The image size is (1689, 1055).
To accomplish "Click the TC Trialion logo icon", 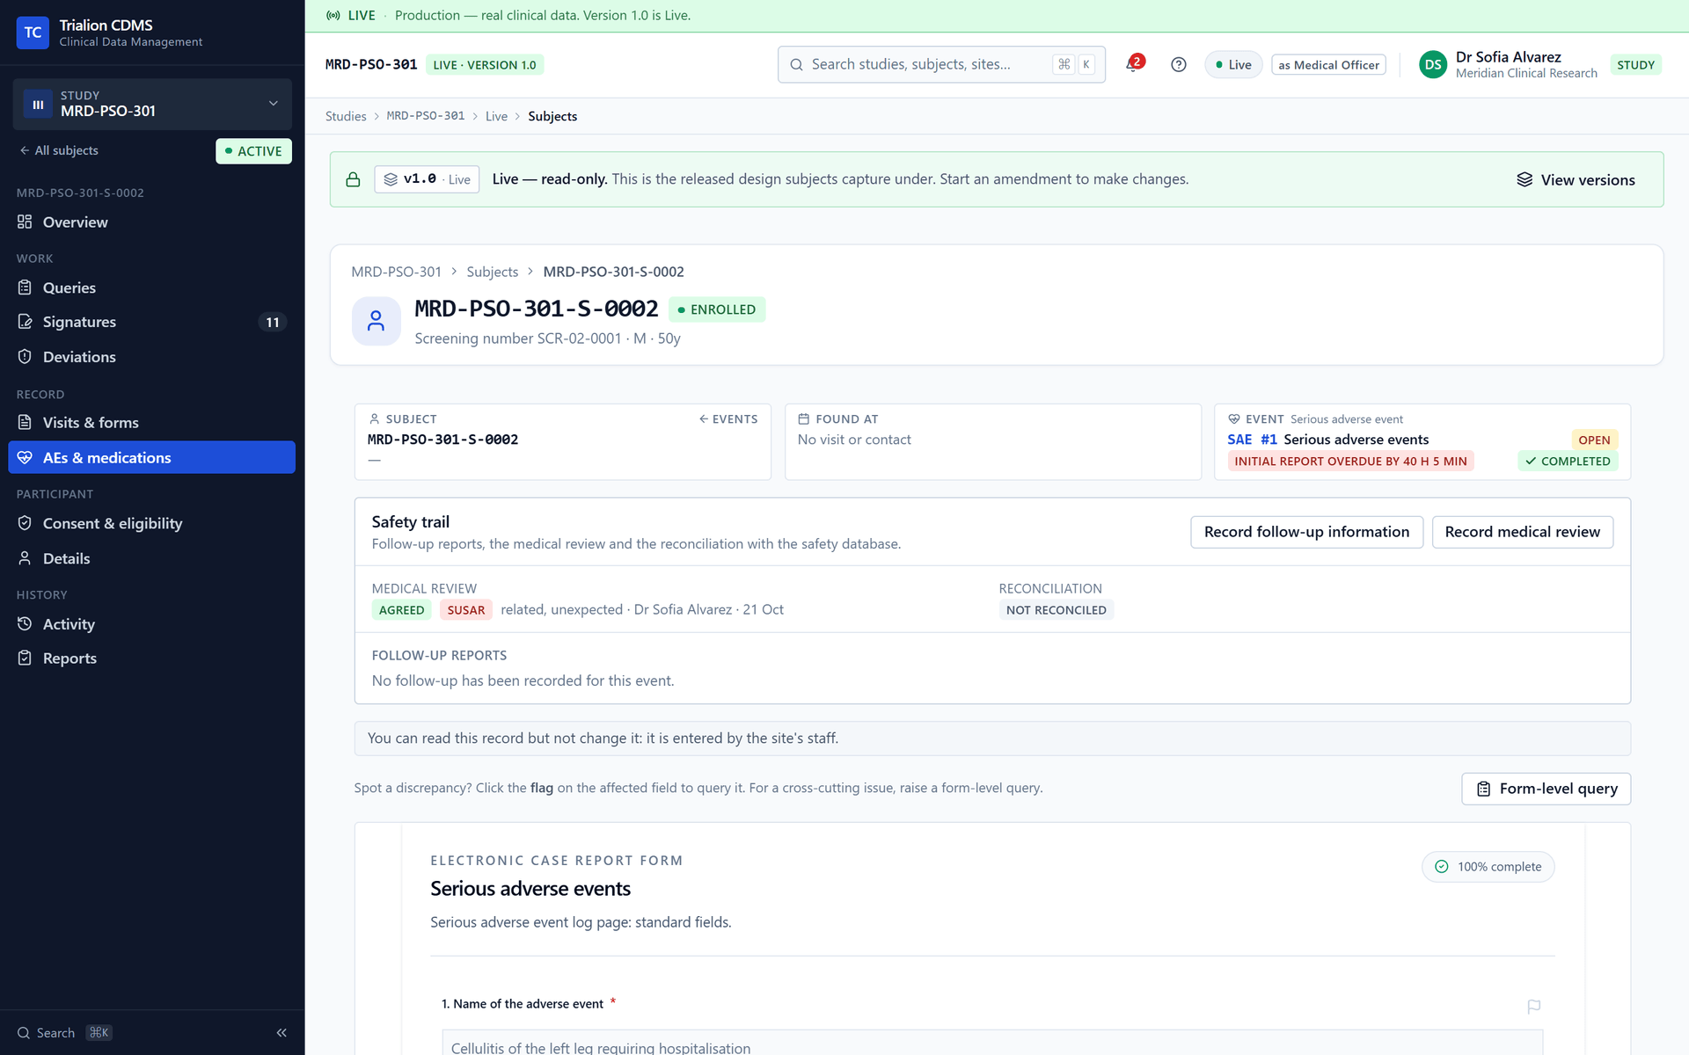I will [x=33, y=33].
